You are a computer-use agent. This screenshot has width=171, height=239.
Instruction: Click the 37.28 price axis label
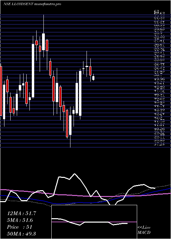pyautogui.click(x=159, y=144)
